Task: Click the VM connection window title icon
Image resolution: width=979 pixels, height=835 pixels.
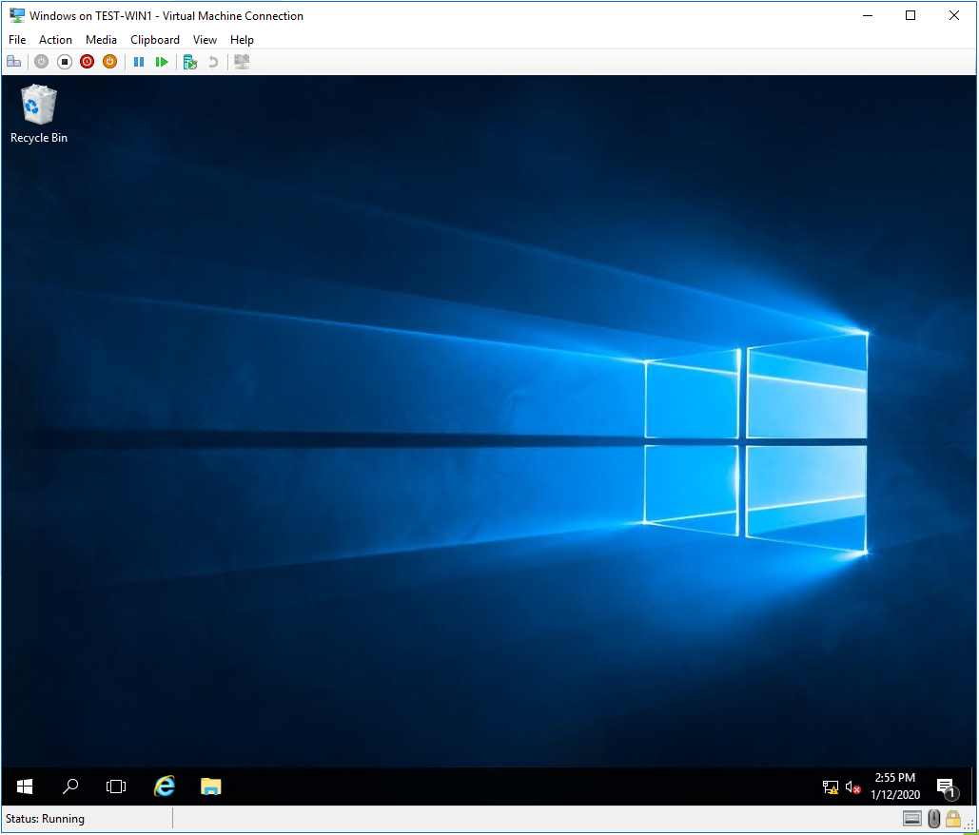Action: (17, 15)
